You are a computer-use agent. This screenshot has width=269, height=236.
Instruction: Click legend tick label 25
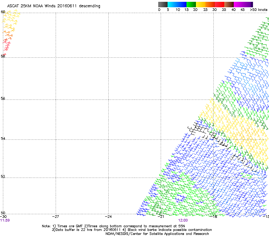[x=205, y=10]
